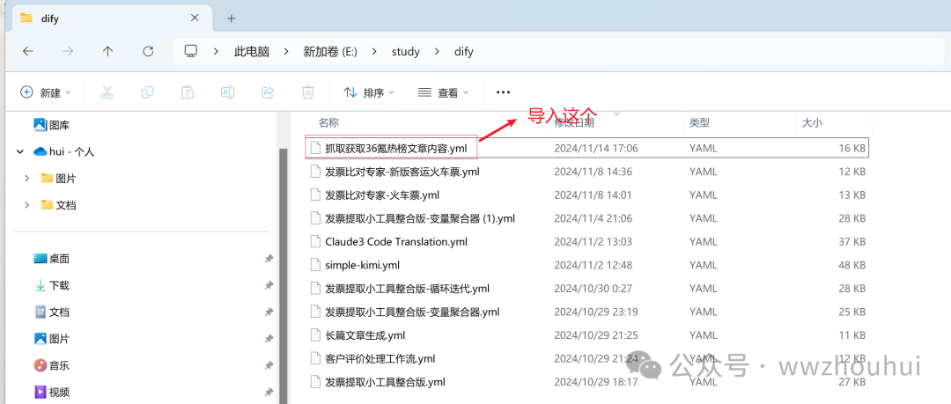
Task: Sort by the 类型 column header
Action: (x=699, y=122)
